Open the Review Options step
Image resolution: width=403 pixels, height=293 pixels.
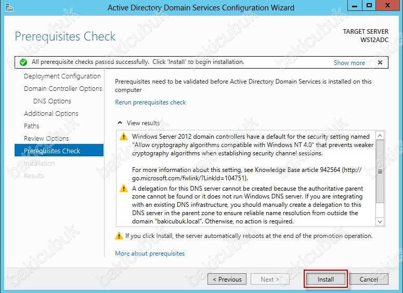pos(46,138)
